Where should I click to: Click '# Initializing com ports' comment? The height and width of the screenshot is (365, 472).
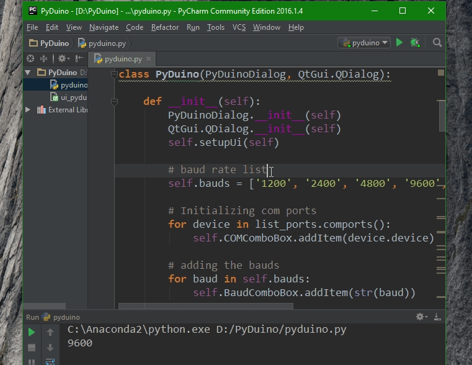[x=243, y=211]
